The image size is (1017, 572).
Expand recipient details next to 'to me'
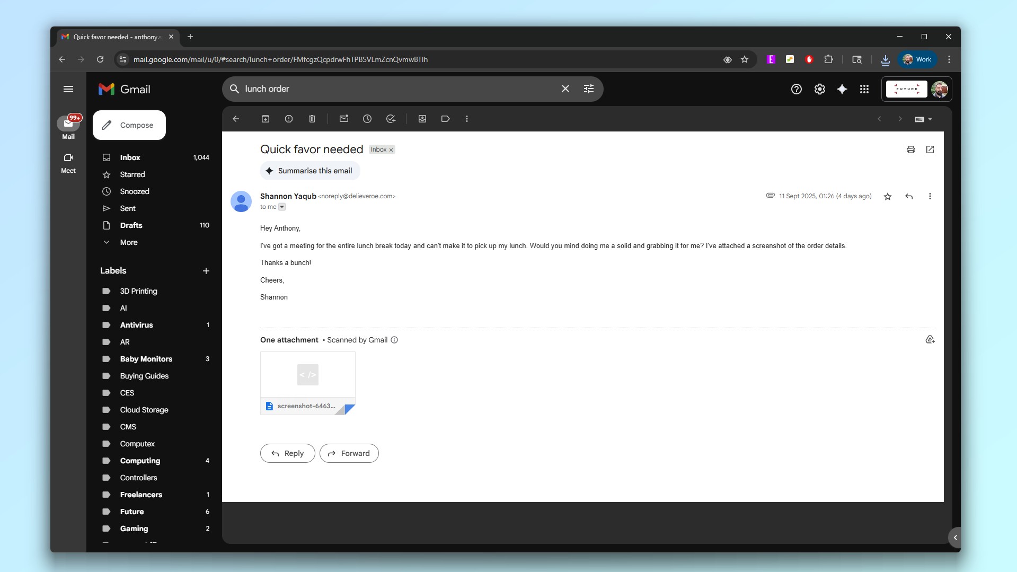point(282,207)
